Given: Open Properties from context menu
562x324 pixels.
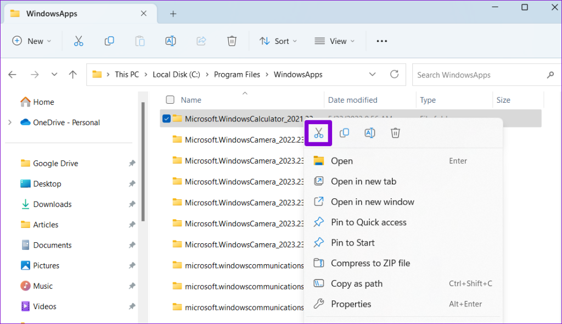Looking at the screenshot, I should coord(403,304).
